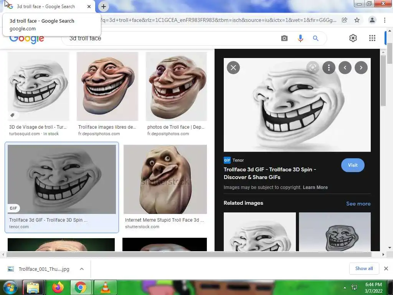Click '3D de Visage de troll - Tur...' caption

[x=38, y=127]
